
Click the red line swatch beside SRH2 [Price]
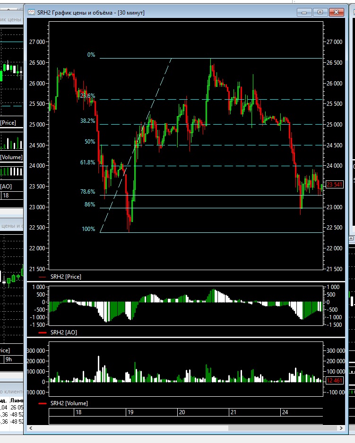coord(43,277)
